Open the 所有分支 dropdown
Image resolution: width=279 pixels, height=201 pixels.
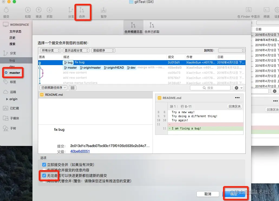pos(51,50)
